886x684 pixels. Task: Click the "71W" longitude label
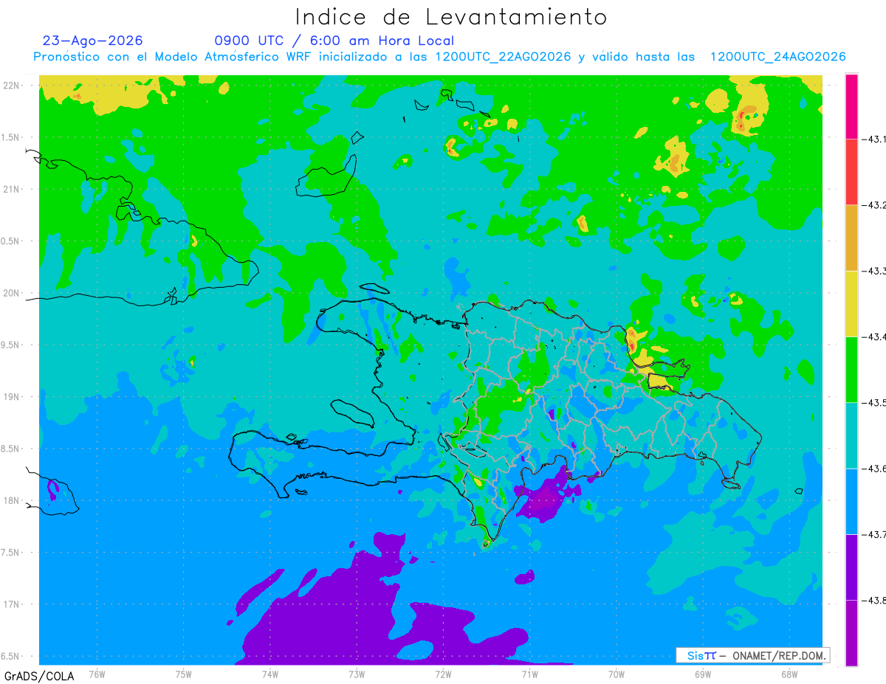click(529, 674)
